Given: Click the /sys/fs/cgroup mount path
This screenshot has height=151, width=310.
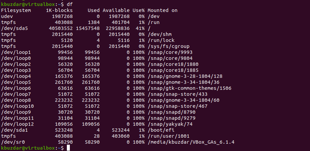Looking at the screenshot, I should 168,46.
